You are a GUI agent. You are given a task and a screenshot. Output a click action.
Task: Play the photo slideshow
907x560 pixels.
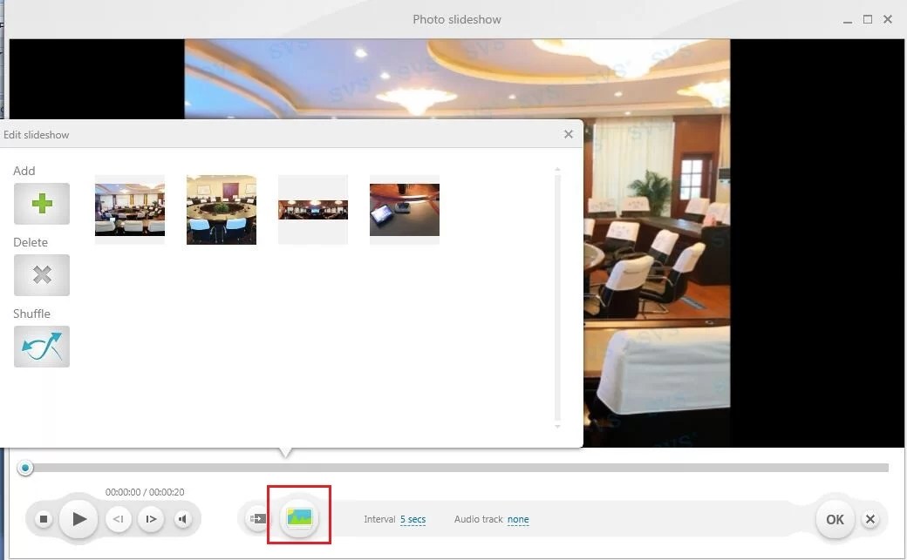[78, 518]
